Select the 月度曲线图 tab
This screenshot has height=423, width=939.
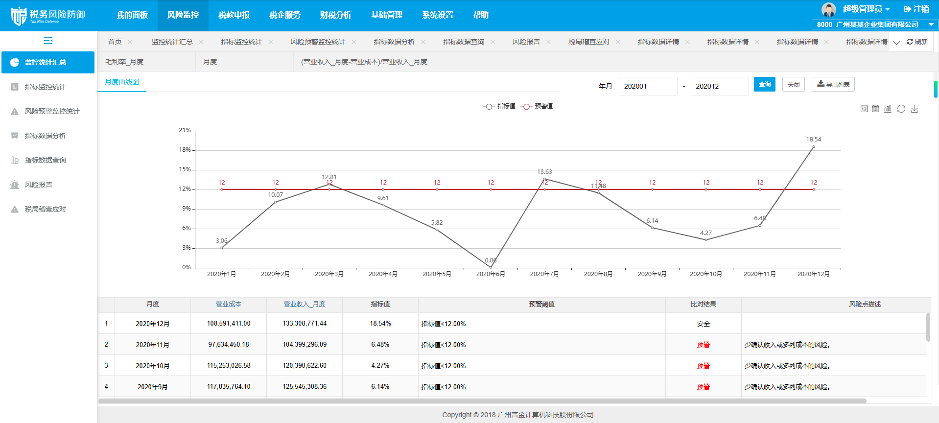click(122, 82)
